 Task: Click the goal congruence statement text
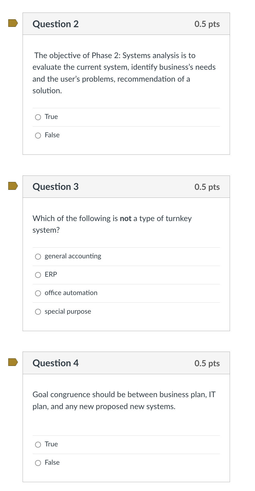pyautogui.click(x=124, y=400)
